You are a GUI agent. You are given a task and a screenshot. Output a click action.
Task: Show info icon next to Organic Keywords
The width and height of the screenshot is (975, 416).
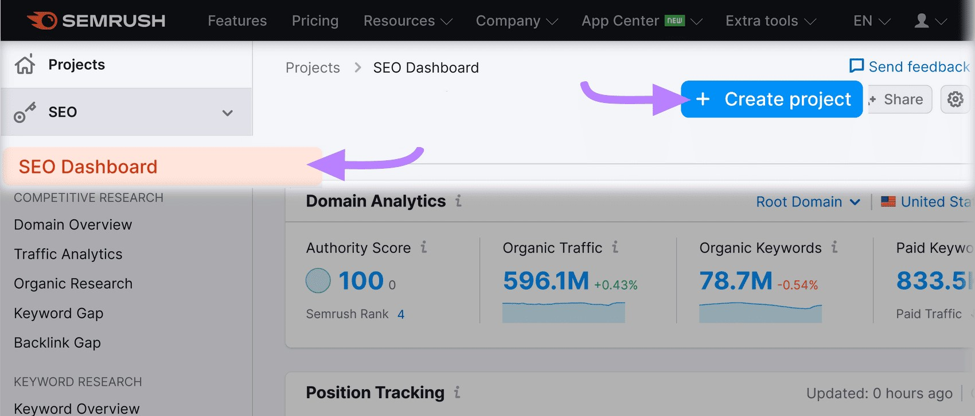[x=834, y=247]
